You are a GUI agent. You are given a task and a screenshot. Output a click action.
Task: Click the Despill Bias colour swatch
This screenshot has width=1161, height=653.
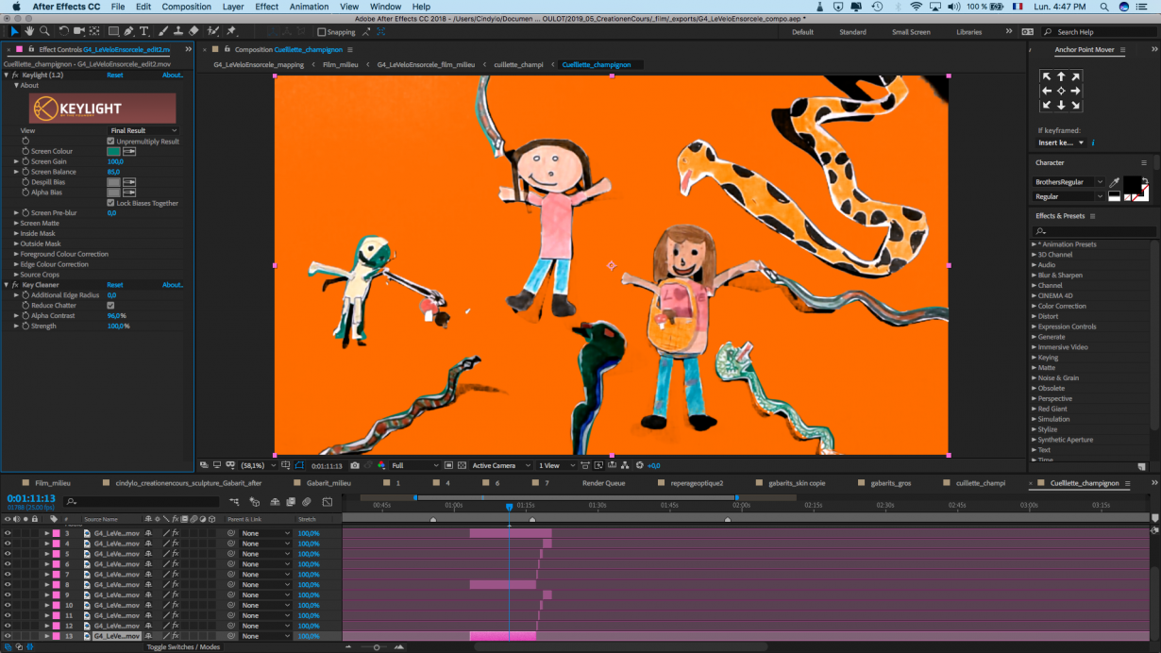pyautogui.click(x=113, y=182)
